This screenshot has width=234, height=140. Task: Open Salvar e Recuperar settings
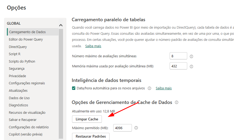click(23, 120)
